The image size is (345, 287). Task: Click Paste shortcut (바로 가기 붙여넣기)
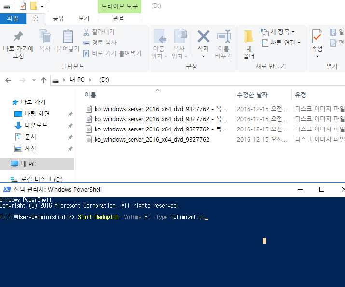click(112, 53)
